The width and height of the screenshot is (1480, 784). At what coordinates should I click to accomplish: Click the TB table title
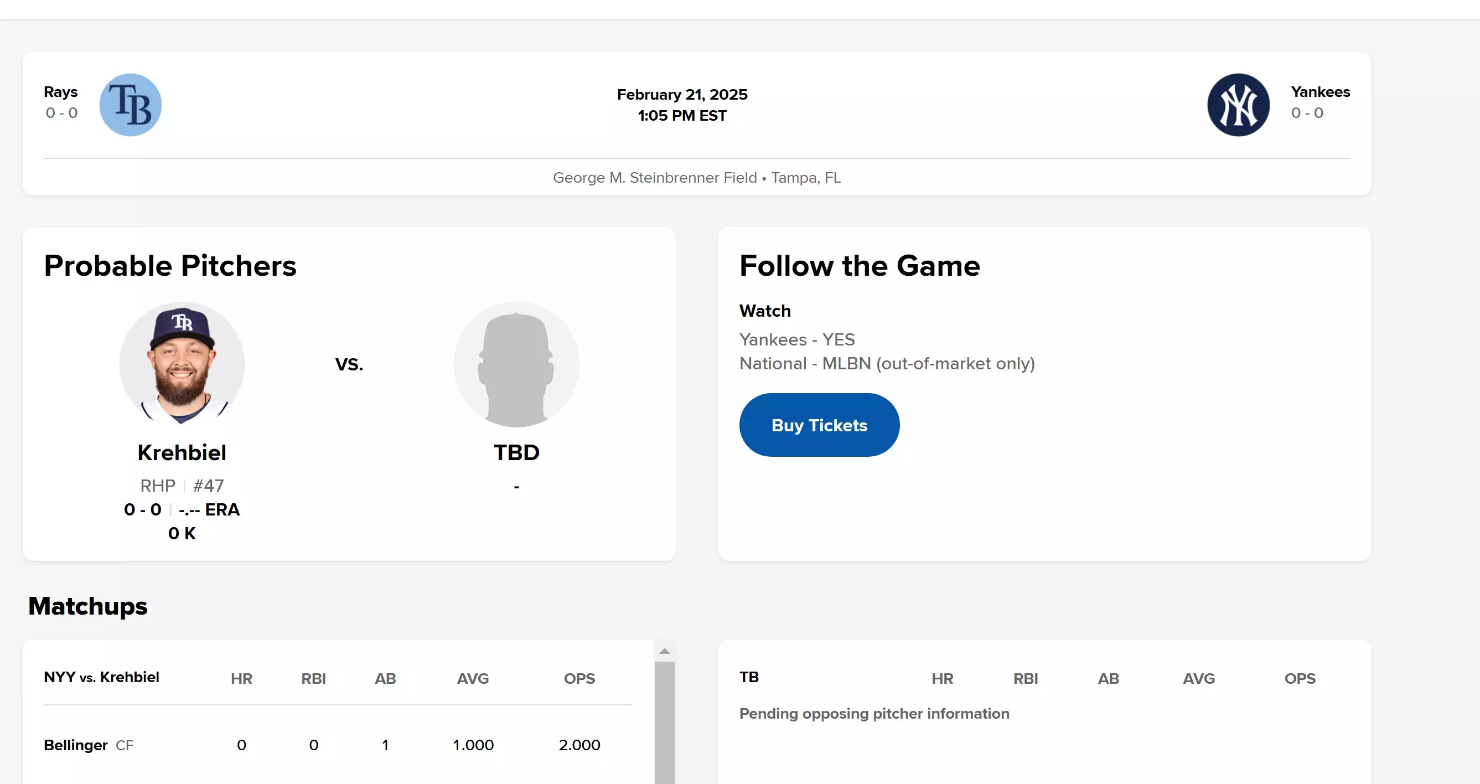[749, 677]
